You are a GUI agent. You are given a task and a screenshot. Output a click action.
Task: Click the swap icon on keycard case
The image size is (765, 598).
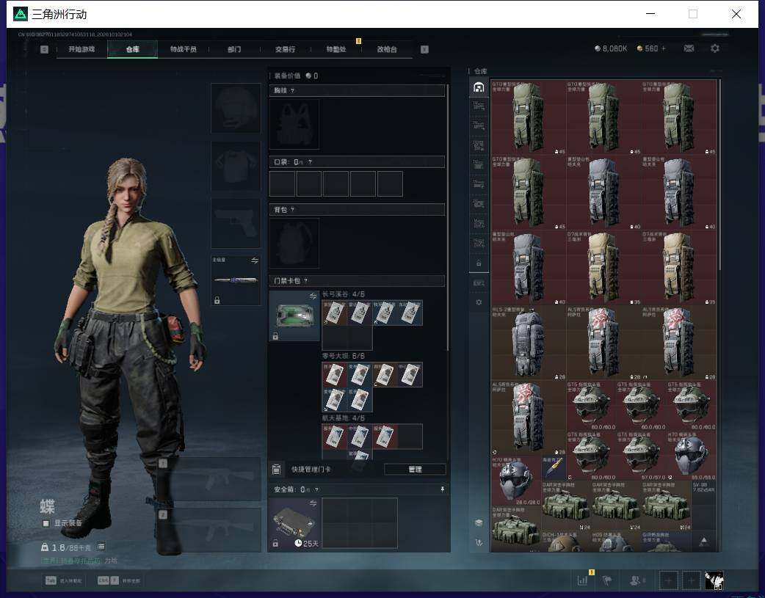[x=313, y=296]
